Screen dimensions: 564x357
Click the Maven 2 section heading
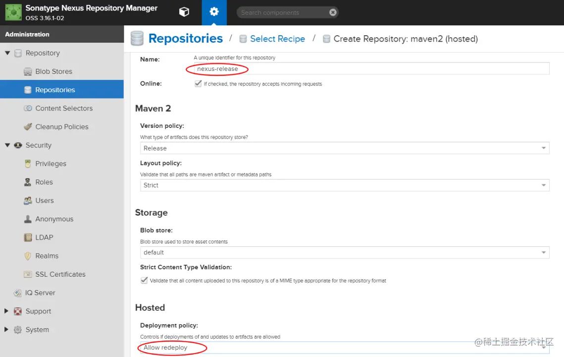pos(153,109)
